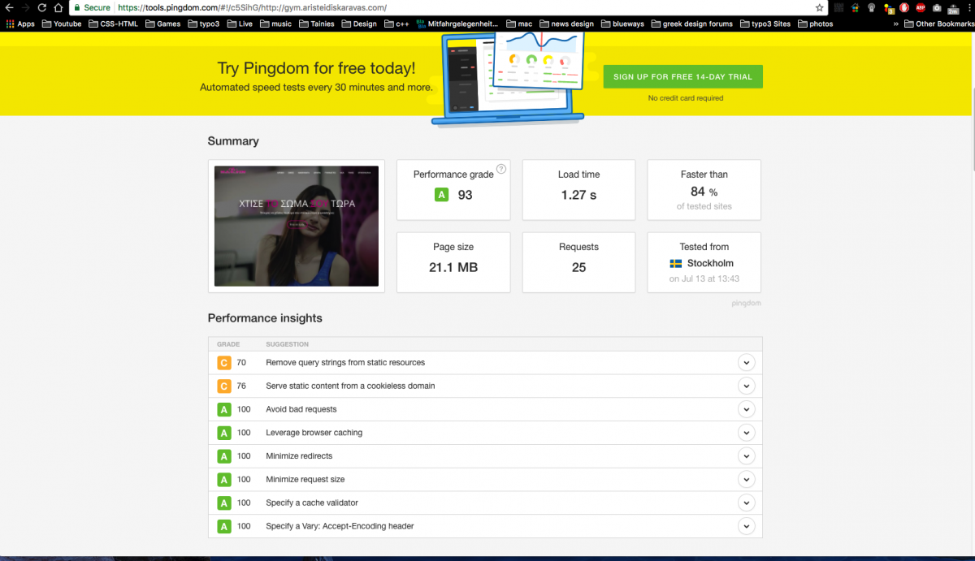Open the Games bookmarks folder
This screenshot has width=975, height=561.
click(x=162, y=24)
